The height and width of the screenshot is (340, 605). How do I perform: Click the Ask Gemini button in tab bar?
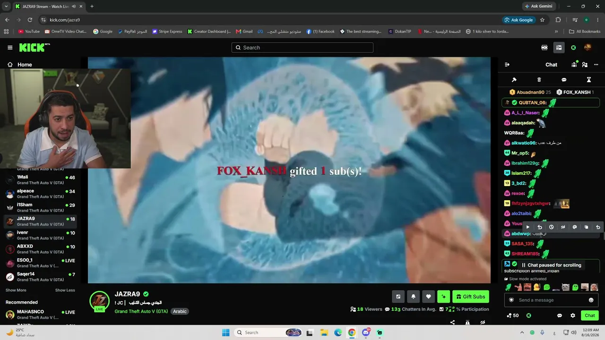pos(538,6)
